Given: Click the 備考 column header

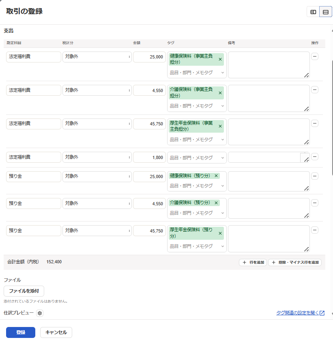Looking at the screenshot, I should [x=231, y=43].
